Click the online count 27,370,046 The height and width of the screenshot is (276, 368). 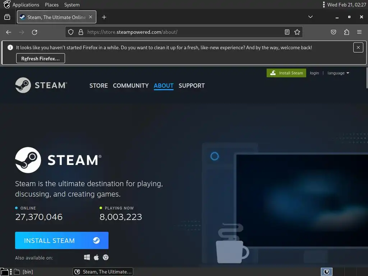(x=39, y=217)
